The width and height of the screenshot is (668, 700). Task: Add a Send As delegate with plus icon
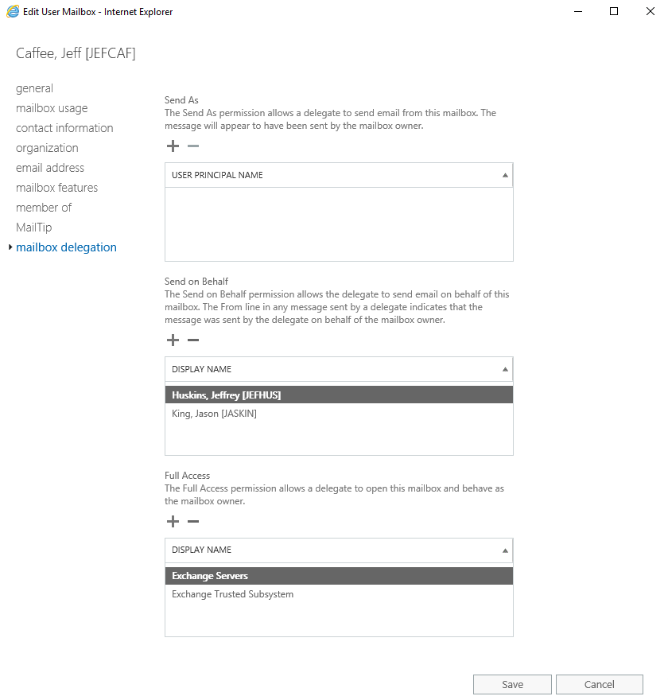click(x=173, y=146)
